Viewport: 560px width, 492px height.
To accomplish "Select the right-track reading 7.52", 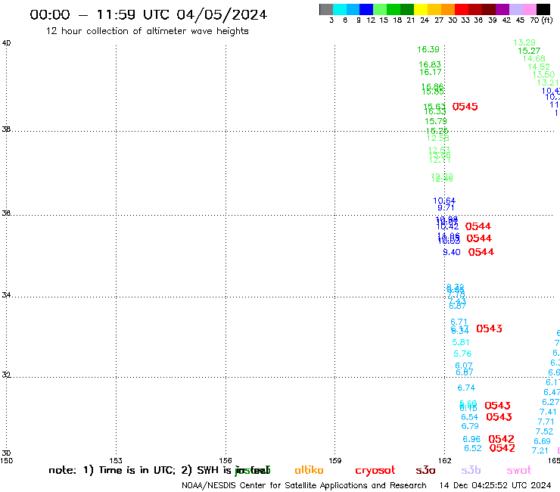I will [544, 431].
